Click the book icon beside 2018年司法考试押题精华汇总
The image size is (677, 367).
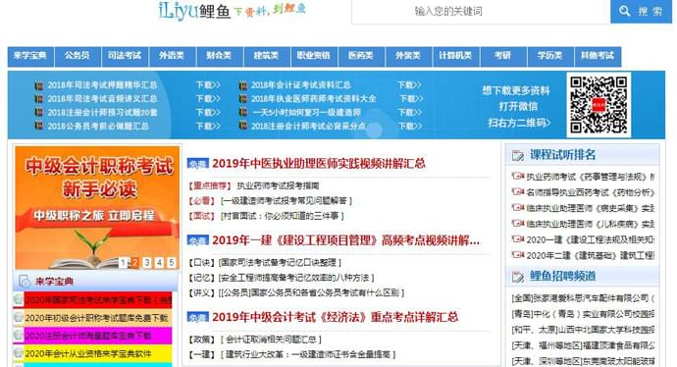[x=39, y=85]
